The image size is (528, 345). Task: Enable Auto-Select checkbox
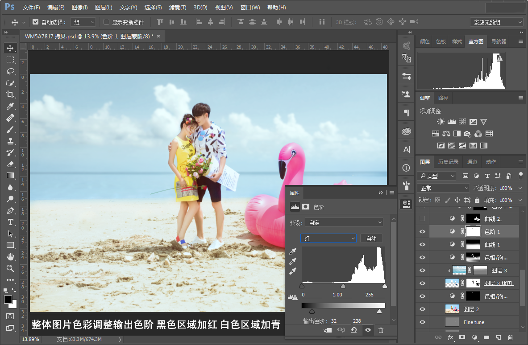[x=35, y=22]
